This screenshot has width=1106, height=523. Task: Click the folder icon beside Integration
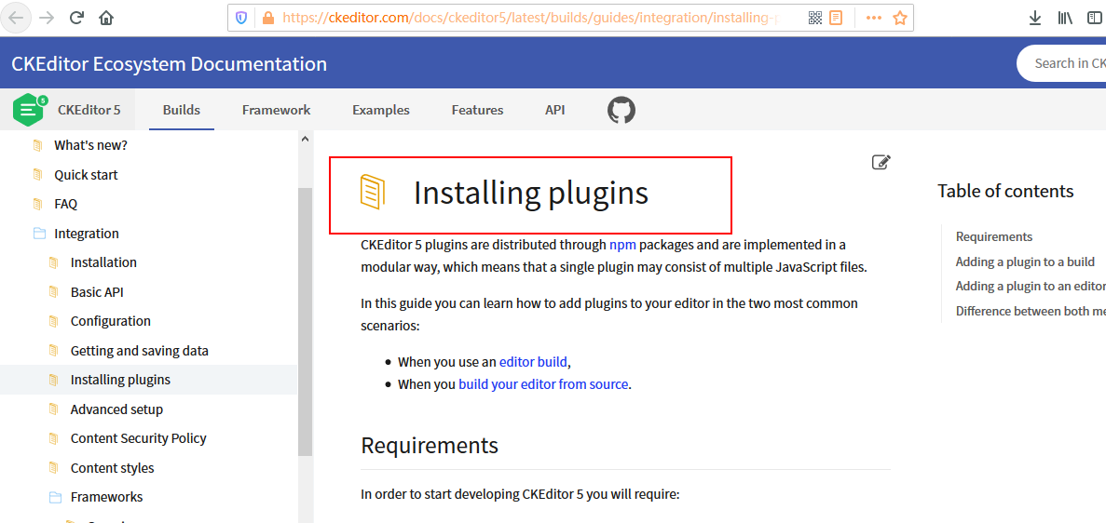tap(39, 234)
